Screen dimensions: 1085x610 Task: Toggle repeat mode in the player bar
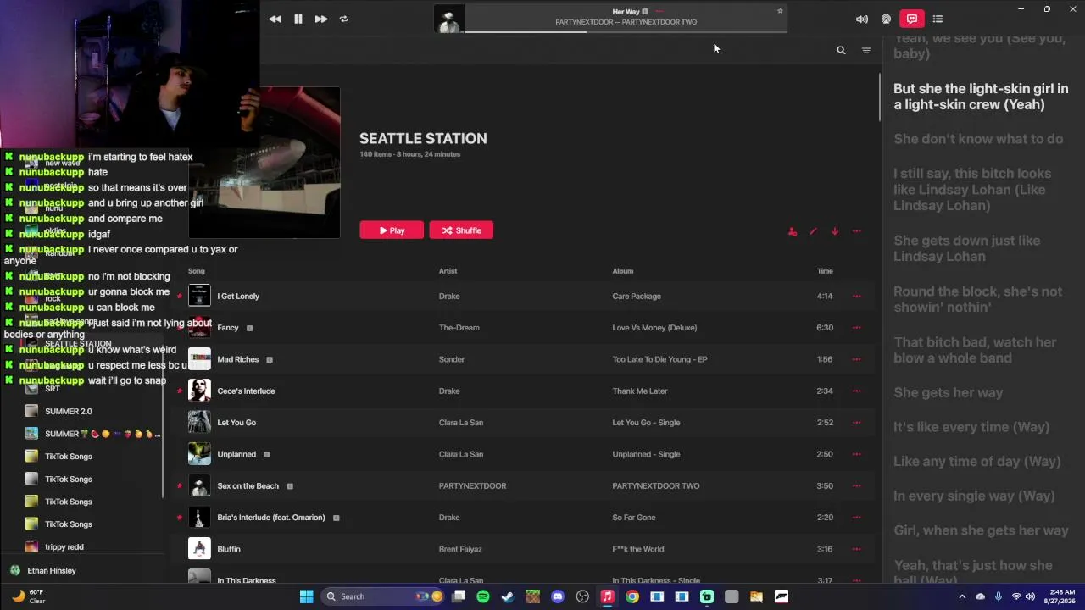tap(344, 19)
